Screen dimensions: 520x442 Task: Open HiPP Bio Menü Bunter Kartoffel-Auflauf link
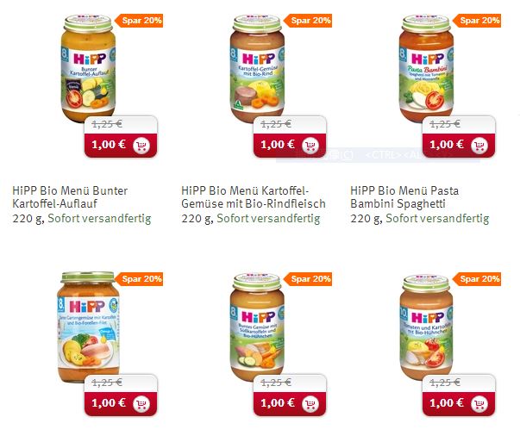tap(70, 196)
